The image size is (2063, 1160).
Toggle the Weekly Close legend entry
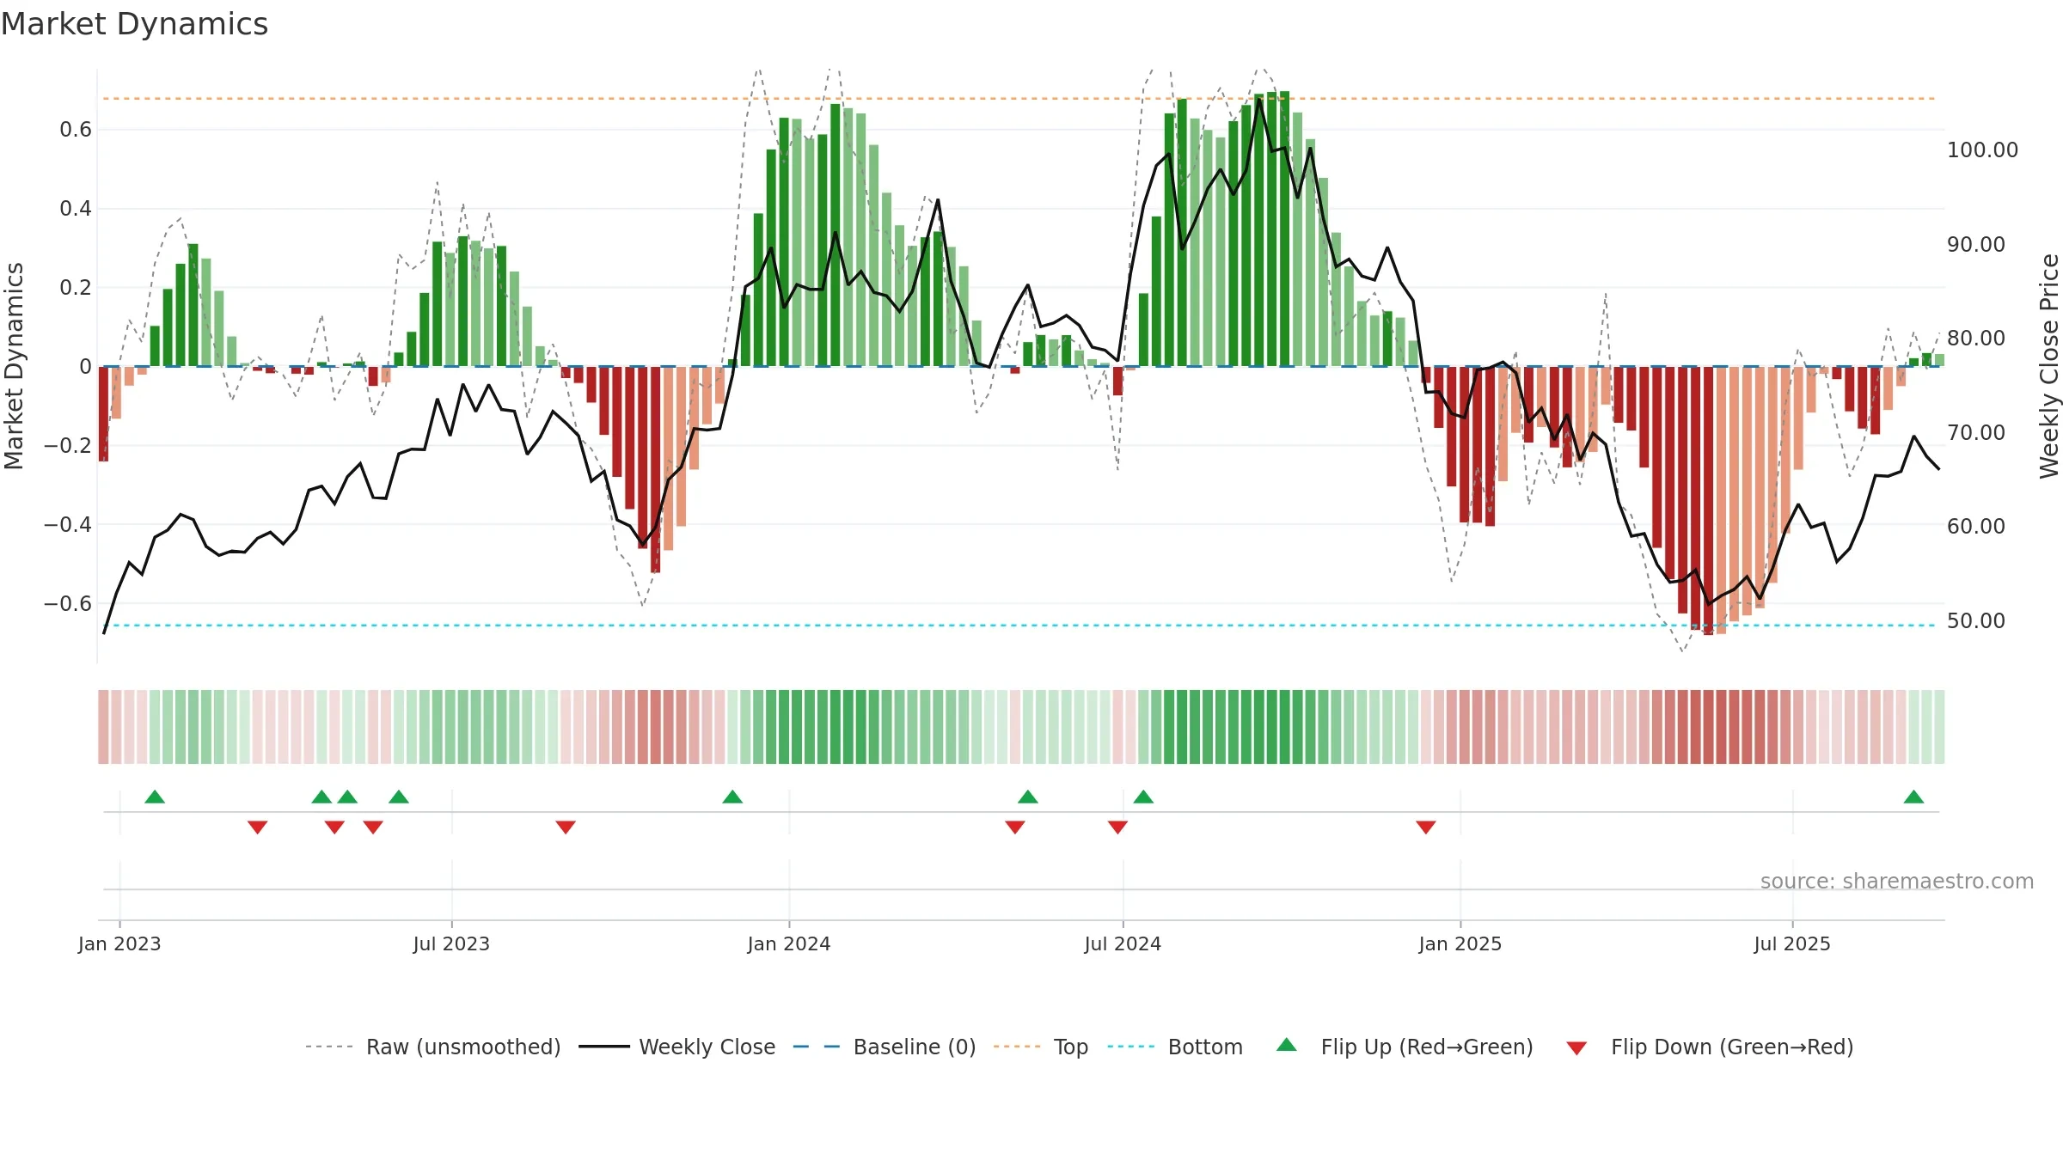[x=677, y=1047]
